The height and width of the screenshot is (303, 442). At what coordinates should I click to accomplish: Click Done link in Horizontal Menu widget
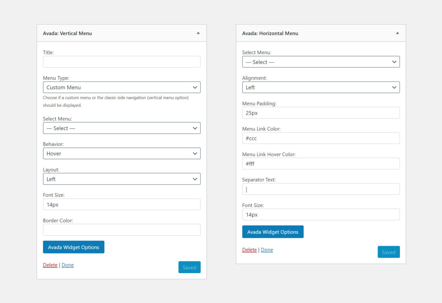[267, 250]
